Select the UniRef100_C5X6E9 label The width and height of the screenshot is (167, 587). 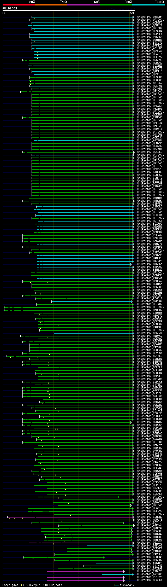click(150, 66)
